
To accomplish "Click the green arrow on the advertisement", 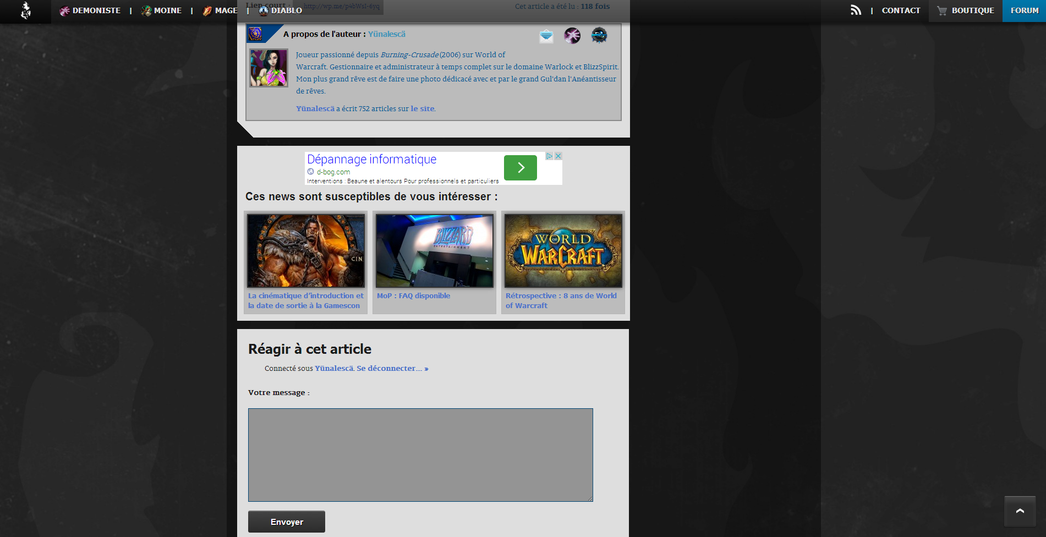I will pos(520,168).
